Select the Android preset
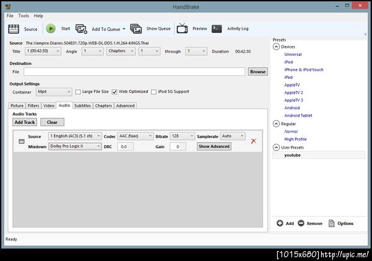Viewport: 372px width, 261px height. click(292, 108)
